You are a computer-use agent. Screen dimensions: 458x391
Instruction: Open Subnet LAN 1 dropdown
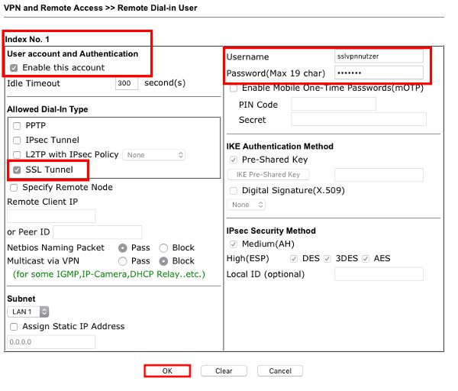coord(28,312)
